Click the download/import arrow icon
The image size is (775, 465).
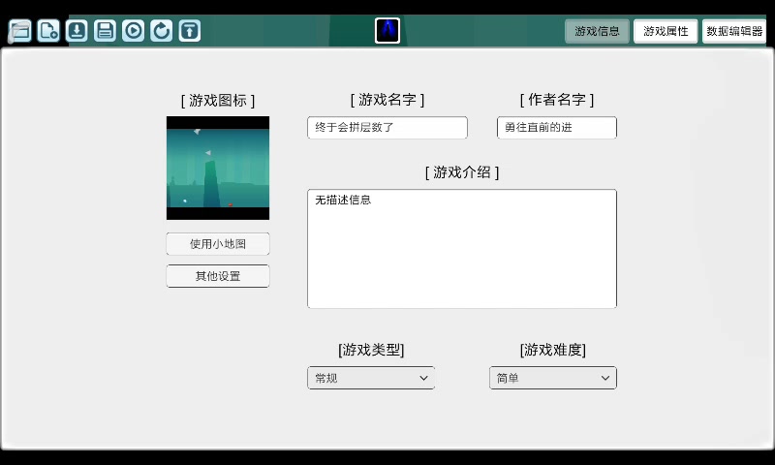pos(77,31)
